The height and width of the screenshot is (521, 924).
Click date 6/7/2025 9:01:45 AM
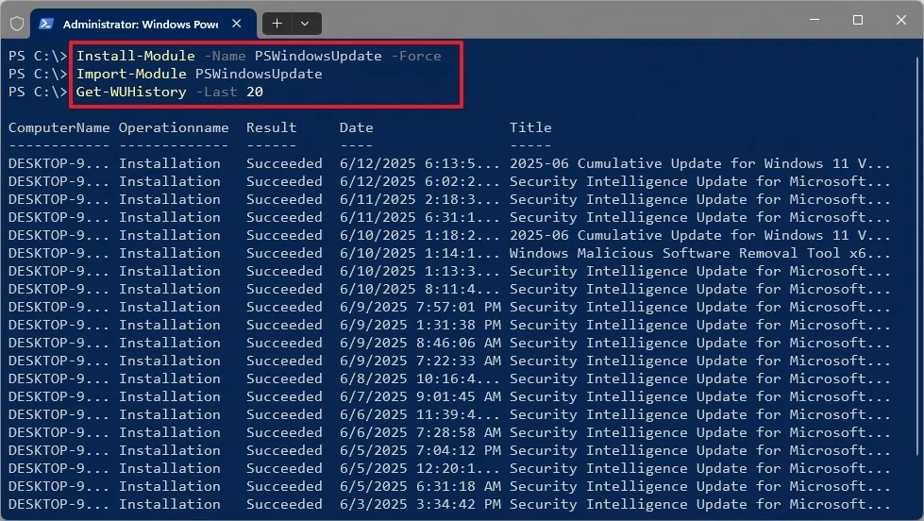[420, 396]
